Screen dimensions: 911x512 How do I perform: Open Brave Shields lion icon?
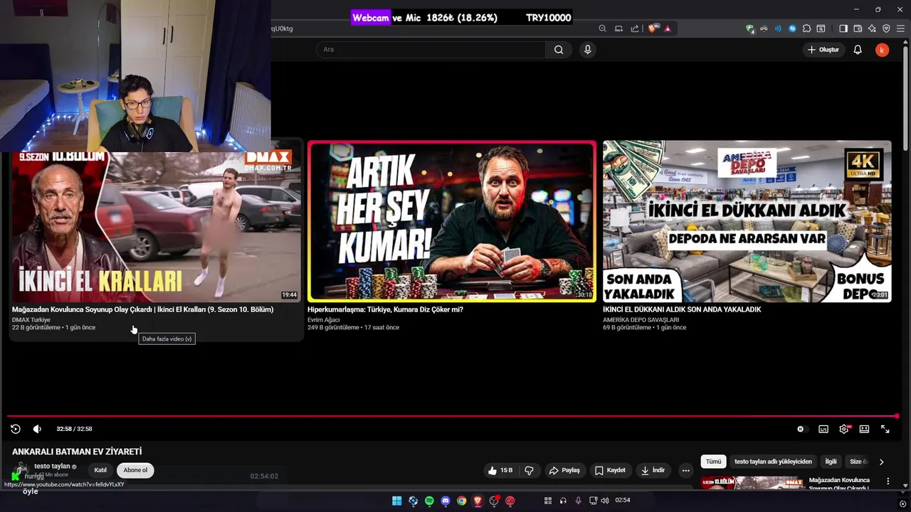pyautogui.click(x=652, y=28)
